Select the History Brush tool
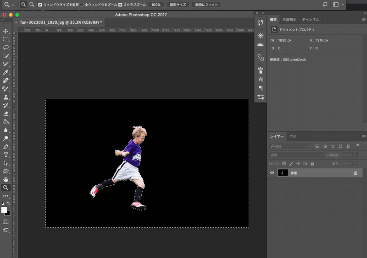Image resolution: width=367 pixels, height=258 pixels. pos(6,105)
